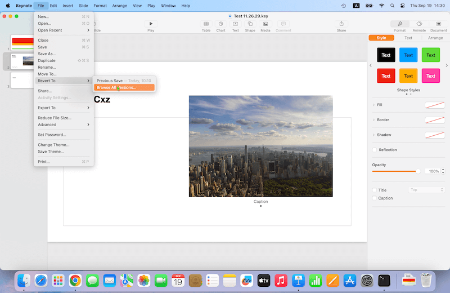This screenshot has height=293, width=450.
Task: Toggle the Title checkbox
Action: coord(375,190)
